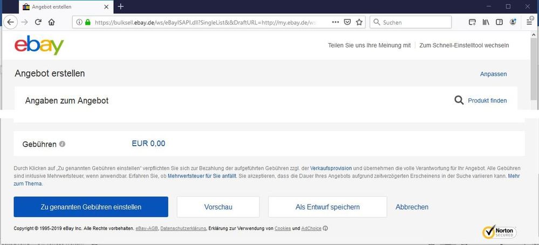Image resolution: width=539 pixels, height=245 pixels.
Task: Open the AdChoice footer link
Action: click(311, 228)
